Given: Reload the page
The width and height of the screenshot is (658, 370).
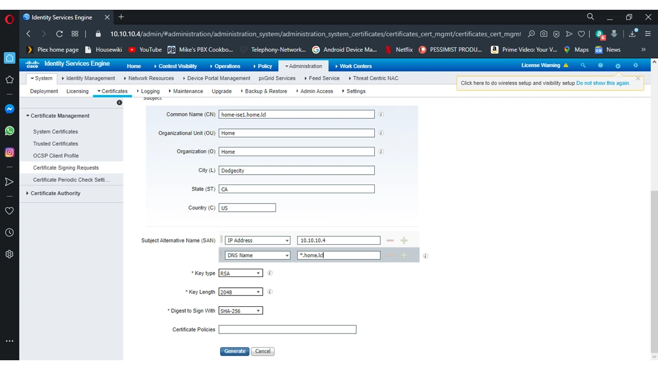Looking at the screenshot, I should 60,34.
